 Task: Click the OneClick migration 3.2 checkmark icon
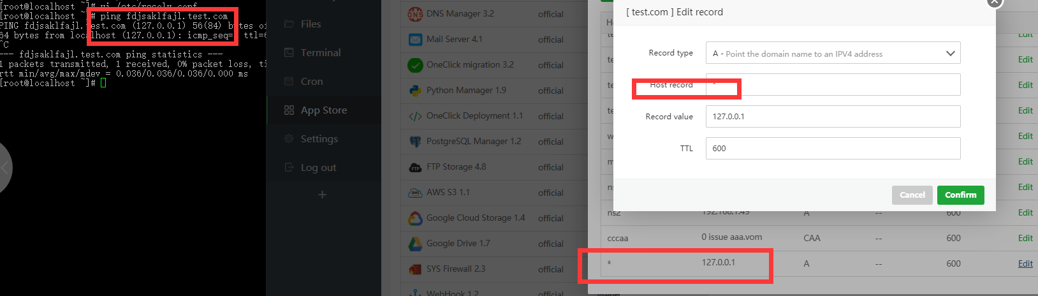tap(415, 65)
